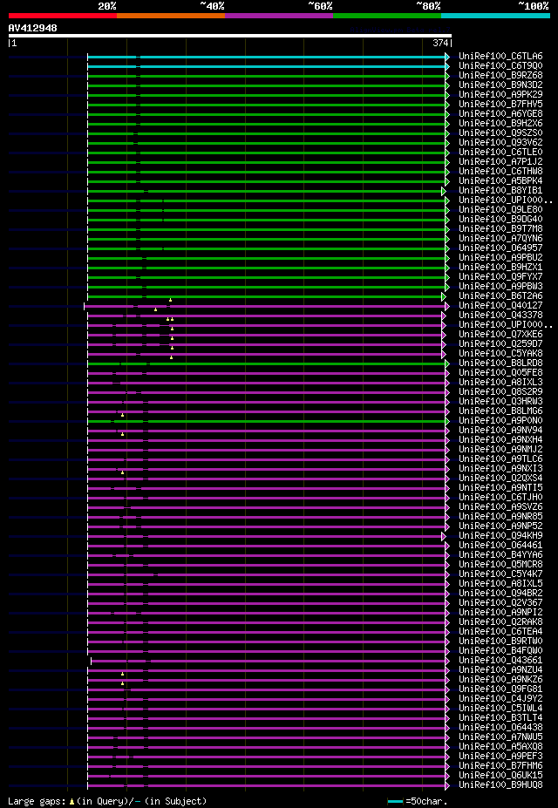Select the UniRef100_B9T7M8 label
This screenshot has width=558, height=808.
pos(500,228)
